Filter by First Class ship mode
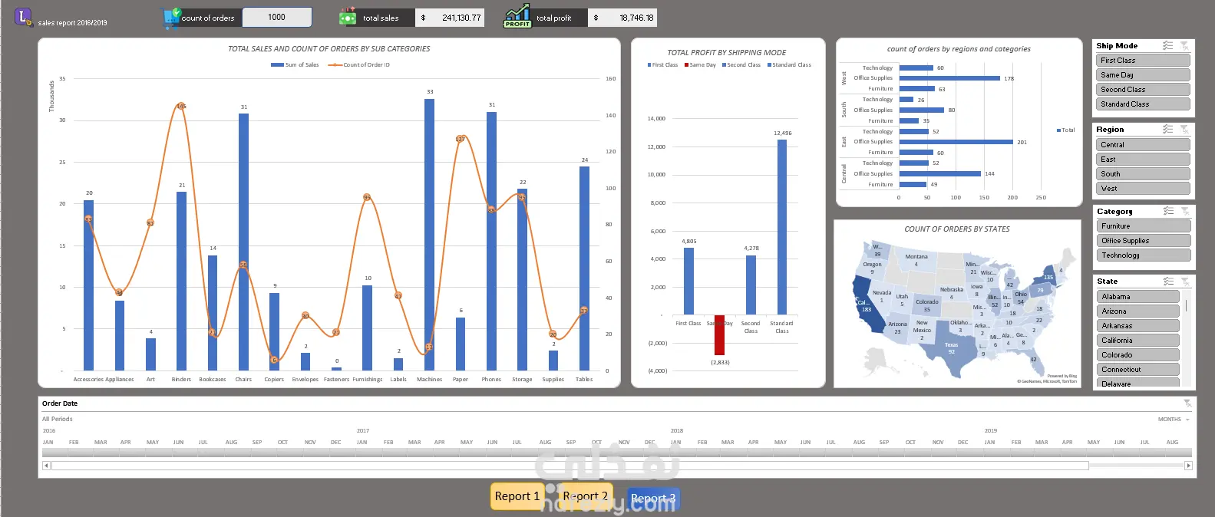 pyautogui.click(x=1144, y=61)
